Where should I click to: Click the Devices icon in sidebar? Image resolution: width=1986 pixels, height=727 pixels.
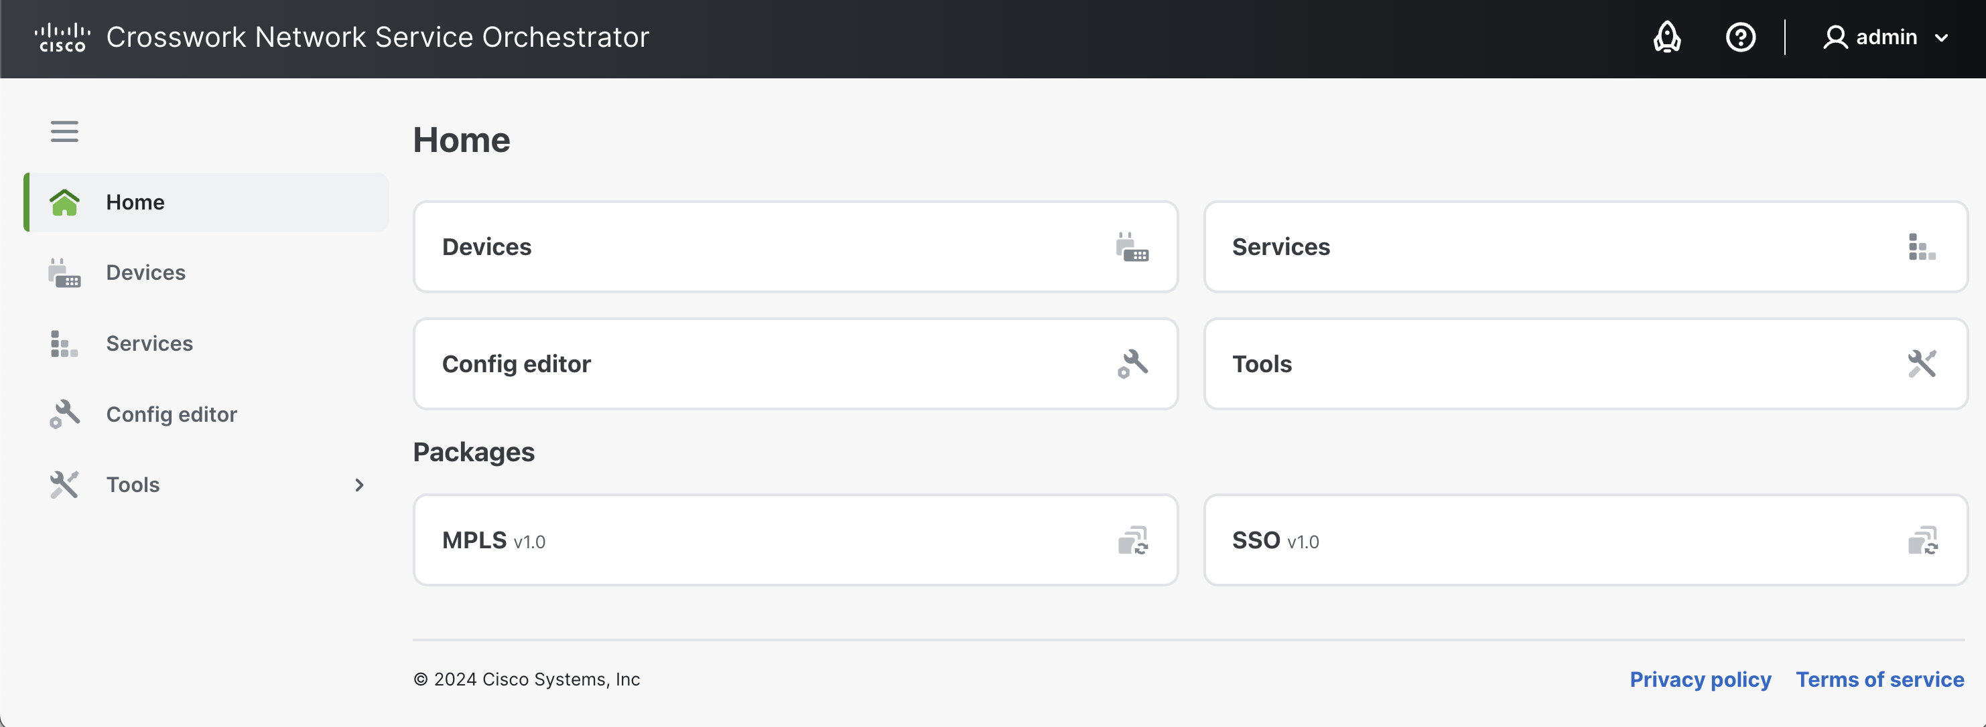point(64,273)
